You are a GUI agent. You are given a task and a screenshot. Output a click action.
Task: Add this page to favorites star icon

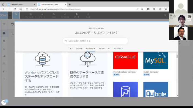pos(142,9)
